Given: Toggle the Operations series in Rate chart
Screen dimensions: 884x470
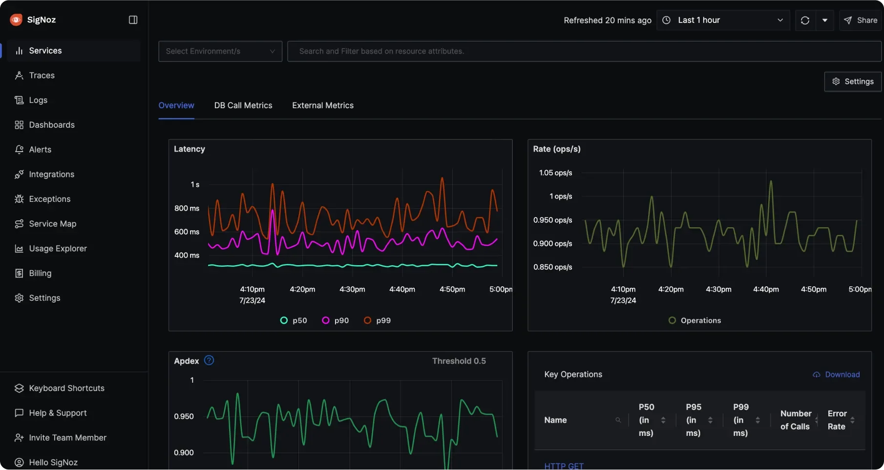Looking at the screenshot, I should [x=695, y=320].
